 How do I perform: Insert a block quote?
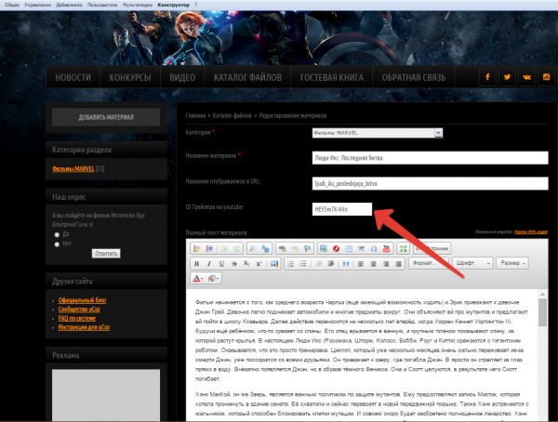tap(346, 264)
